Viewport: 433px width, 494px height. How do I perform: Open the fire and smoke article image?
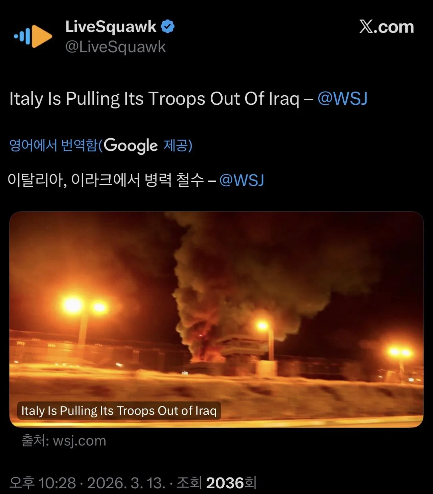[216, 319]
